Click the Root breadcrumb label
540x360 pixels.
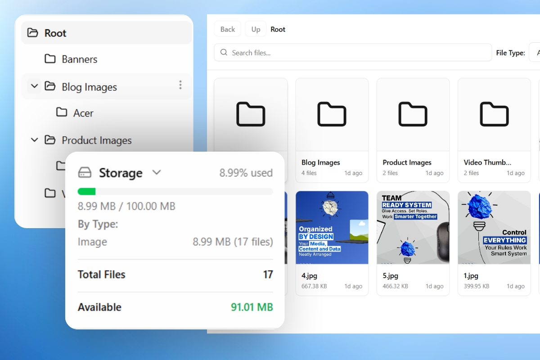tap(278, 29)
